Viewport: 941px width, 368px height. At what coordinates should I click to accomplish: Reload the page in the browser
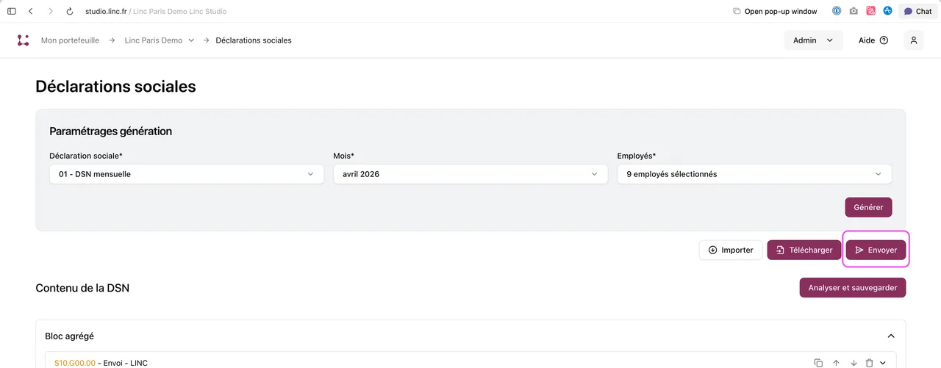70,11
